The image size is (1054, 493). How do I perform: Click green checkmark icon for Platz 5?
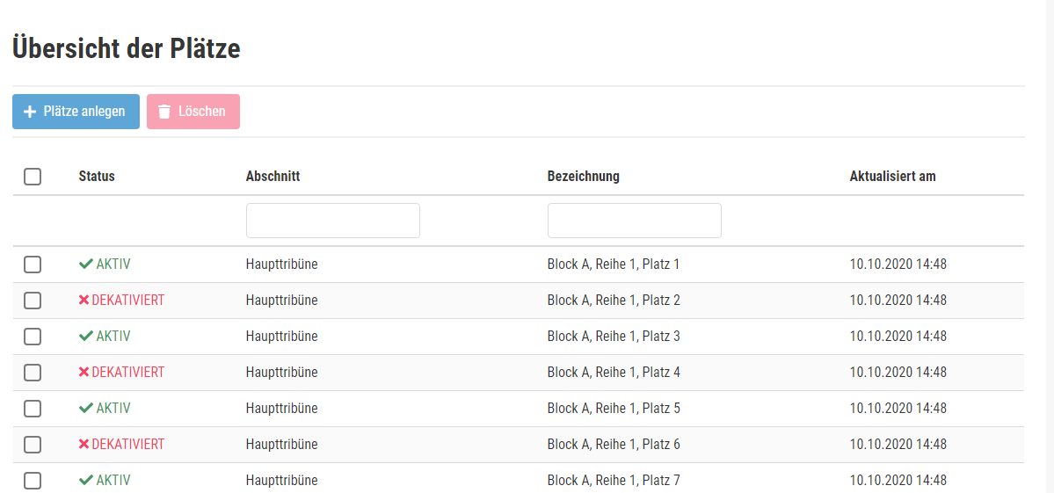[x=85, y=409]
